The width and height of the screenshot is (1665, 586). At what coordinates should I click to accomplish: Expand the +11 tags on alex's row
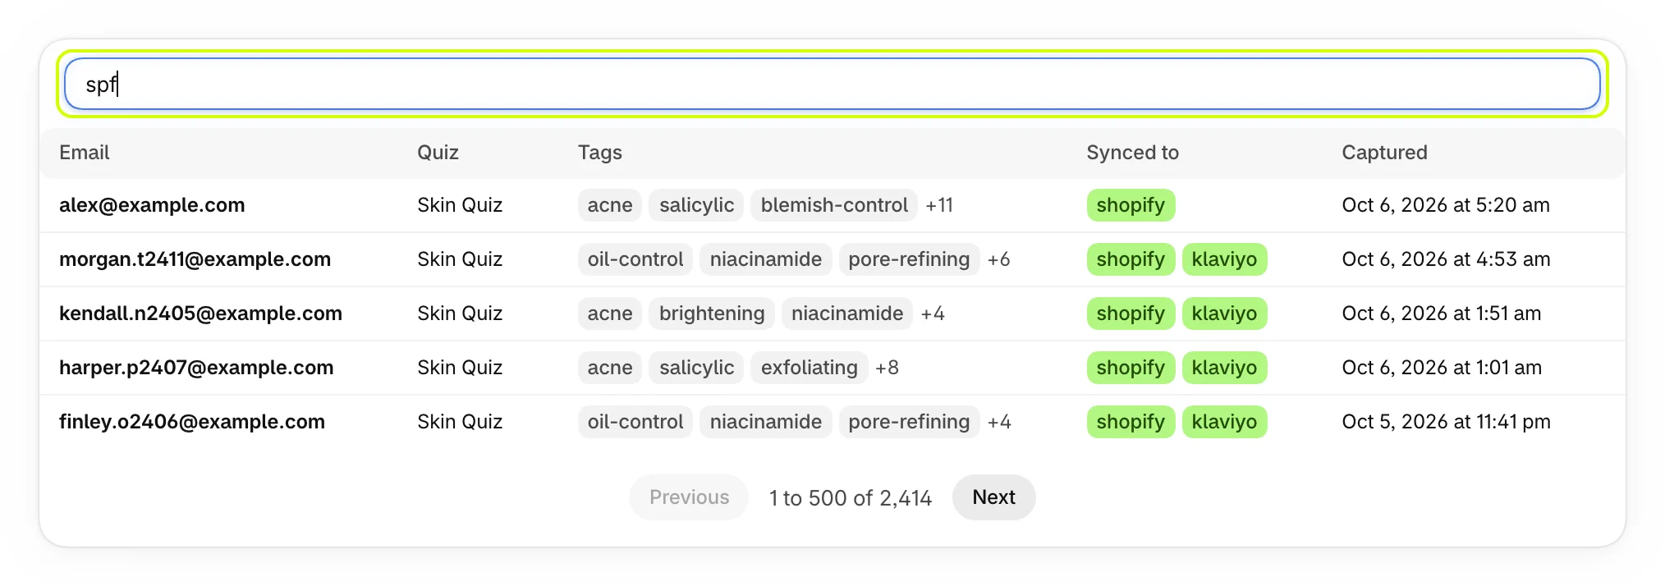(939, 205)
